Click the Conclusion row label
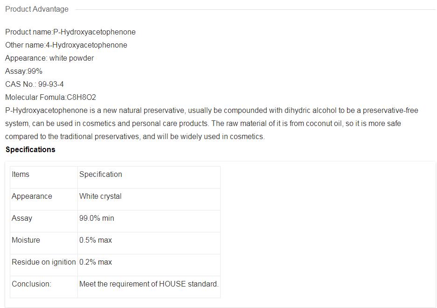The height and width of the screenshot is (308, 437). (x=31, y=284)
